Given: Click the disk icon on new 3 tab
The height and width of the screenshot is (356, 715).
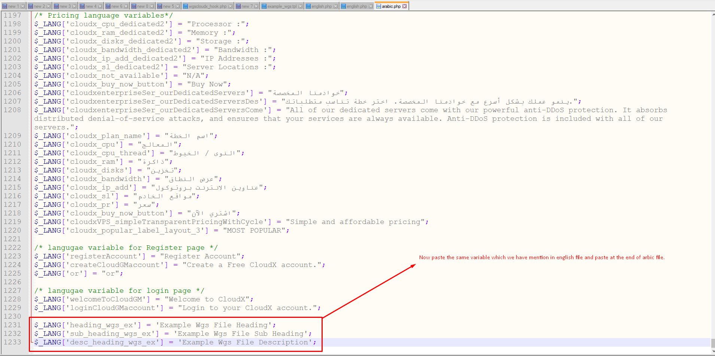Looking at the screenshot, I should tap(56, 6).
